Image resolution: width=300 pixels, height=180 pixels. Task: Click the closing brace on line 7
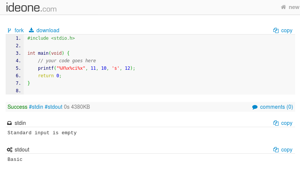pyautogui.click(x=29, y=83)
